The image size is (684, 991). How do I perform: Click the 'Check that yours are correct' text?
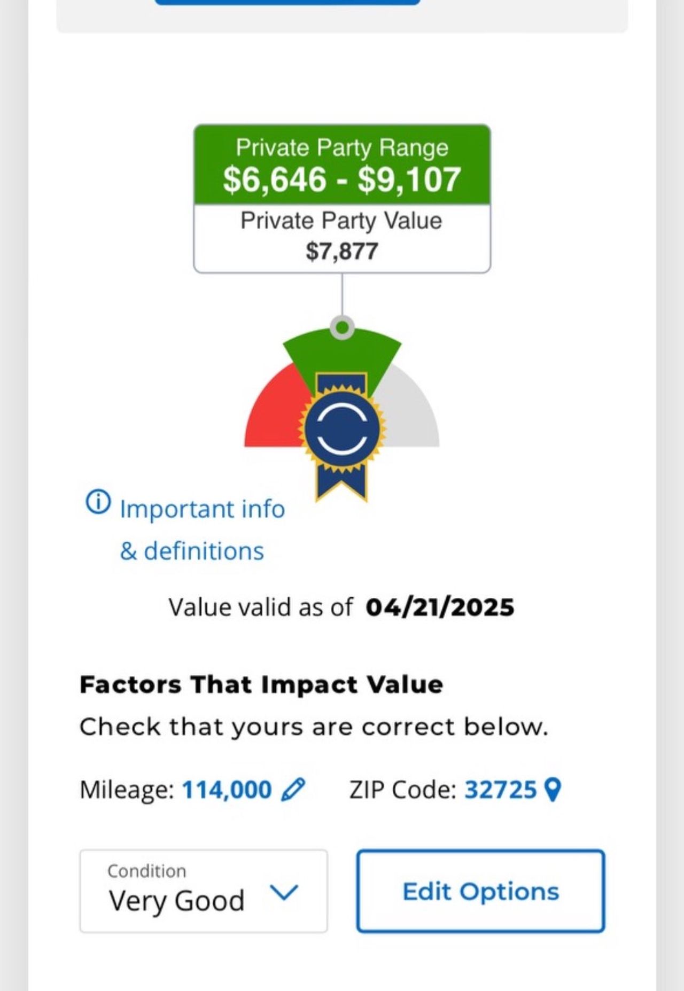point(314,727)
